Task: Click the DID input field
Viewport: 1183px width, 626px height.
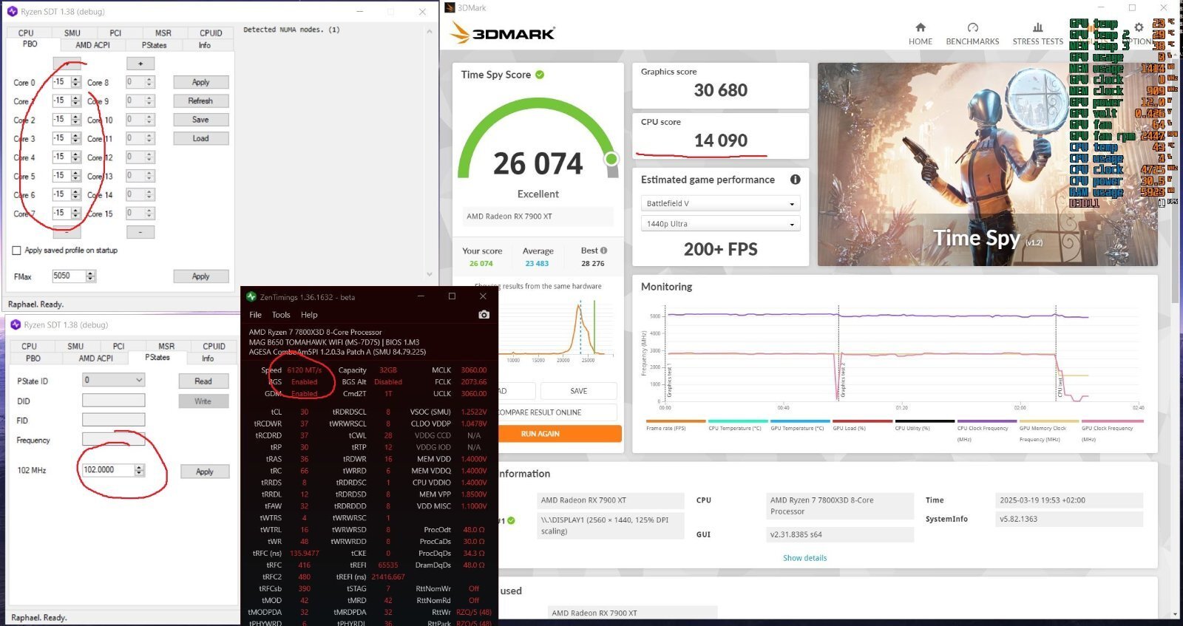Action: click(113, 401)
